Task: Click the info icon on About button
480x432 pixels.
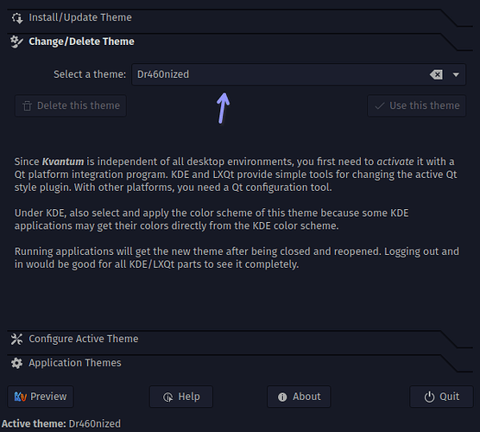Action: click(282, 397)
